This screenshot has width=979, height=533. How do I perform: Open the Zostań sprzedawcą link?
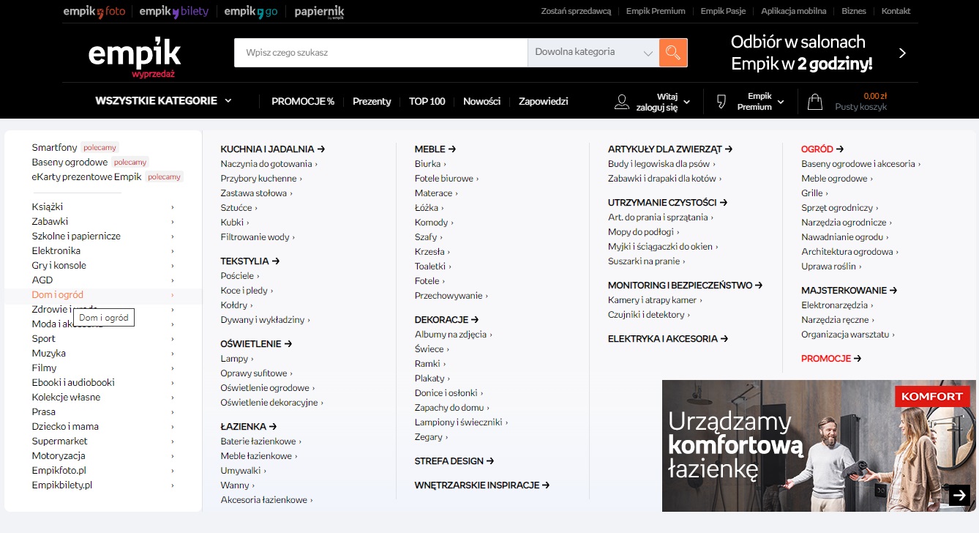coord(576,11)
